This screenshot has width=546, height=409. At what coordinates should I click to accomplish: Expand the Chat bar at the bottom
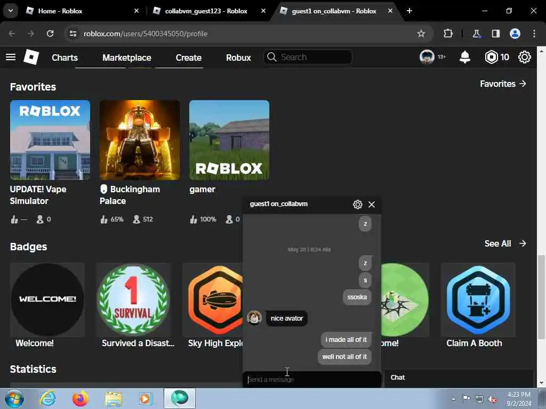pyautogui.click(x=459, y=378)
